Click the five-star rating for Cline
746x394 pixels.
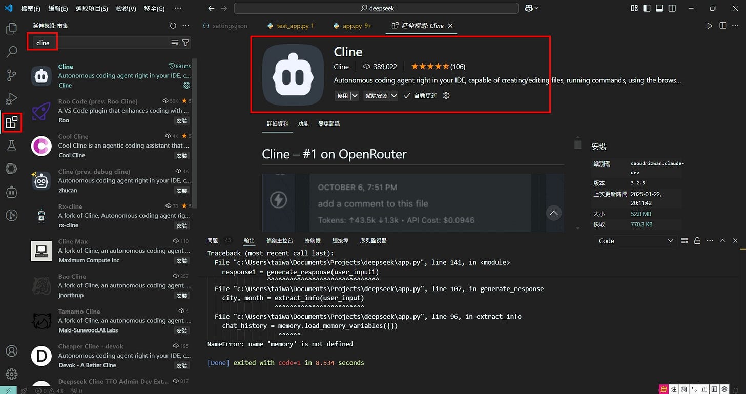pos(438,67)
